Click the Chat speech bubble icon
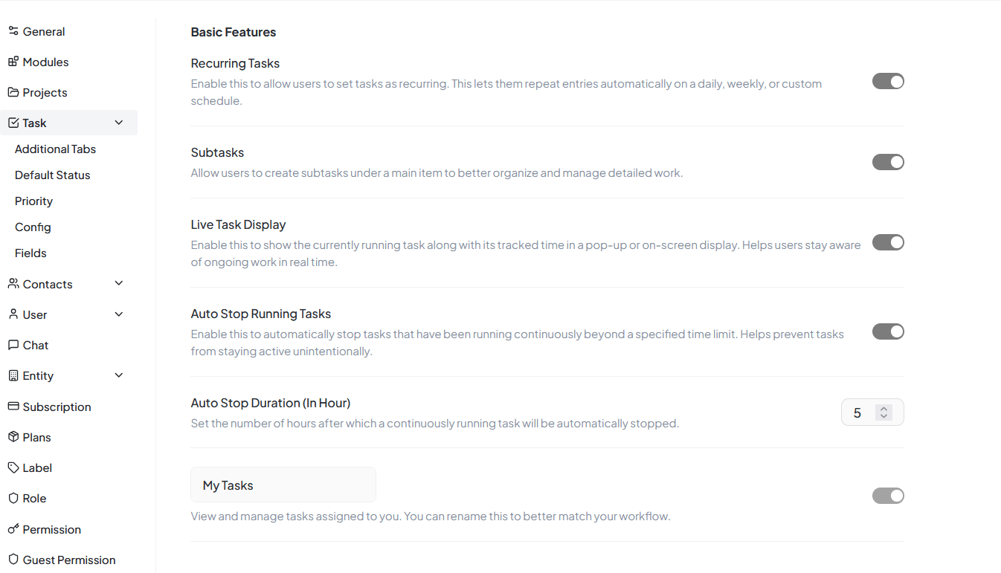1001x573 pixels. click(x=13, y=345)
